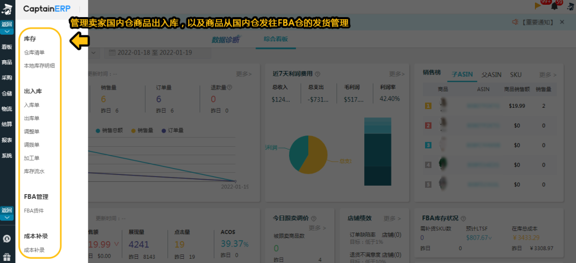Click the help icon beside 退款量
The height and width of the screenshot is (263, 576).
coord(229,88)
